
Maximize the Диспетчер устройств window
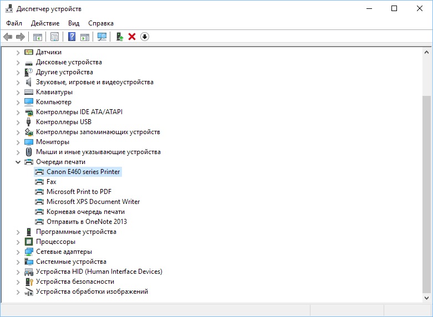394,8
